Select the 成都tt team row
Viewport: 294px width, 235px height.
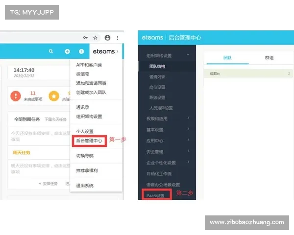(x=248, y=73)
